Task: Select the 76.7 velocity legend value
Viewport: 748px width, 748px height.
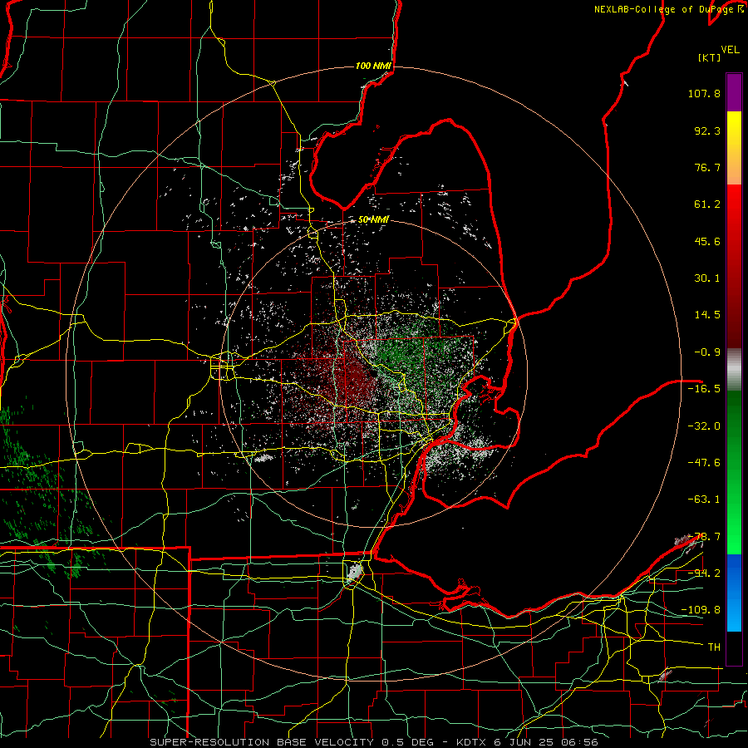Action: [x=707, y=167]
